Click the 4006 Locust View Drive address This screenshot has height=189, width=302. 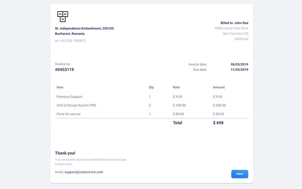pyautogui.click(x=231, y=28)
